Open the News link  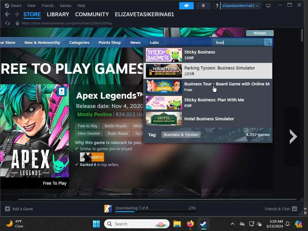135,42
